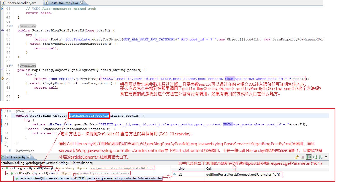Click the override marker at line 48
The width and height of the screenshot is (352, 182).
coord(2,30)
